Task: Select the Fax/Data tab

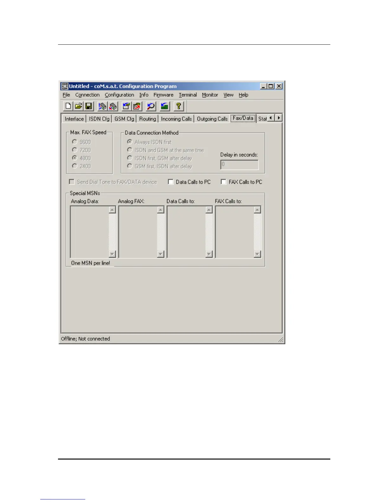Action: [x=243, y=118]
